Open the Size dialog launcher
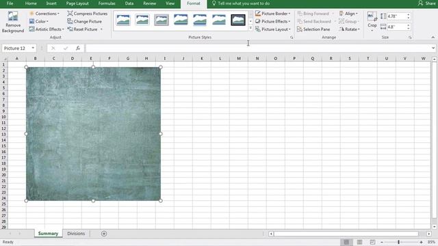The height and width of the screenshot is (246, 438). pos(410,38)
